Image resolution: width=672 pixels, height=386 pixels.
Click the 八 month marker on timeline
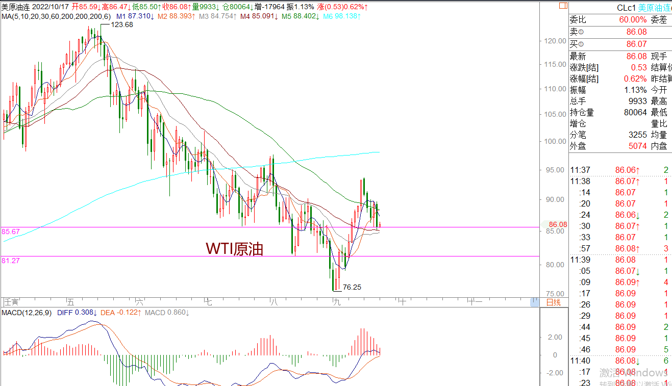point(273,302)
